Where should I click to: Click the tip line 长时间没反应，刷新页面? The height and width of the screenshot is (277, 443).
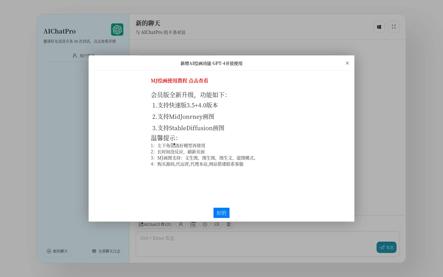click(x=178, y=152)
